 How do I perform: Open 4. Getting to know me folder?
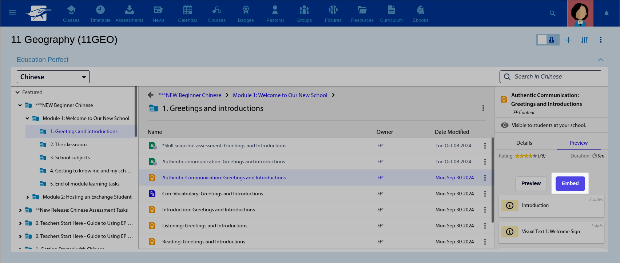coord(90,171)
